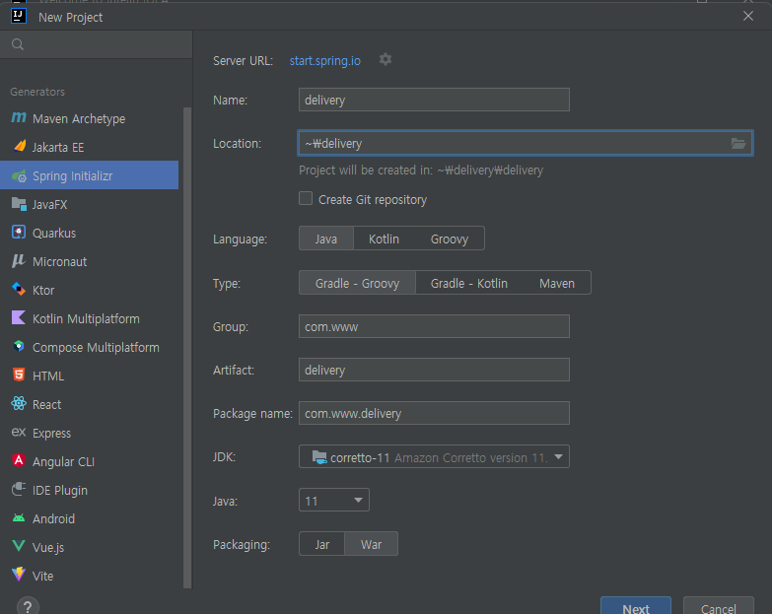Select IDE Plugin generator label
The image size is (772, 614).
[60, 490]
